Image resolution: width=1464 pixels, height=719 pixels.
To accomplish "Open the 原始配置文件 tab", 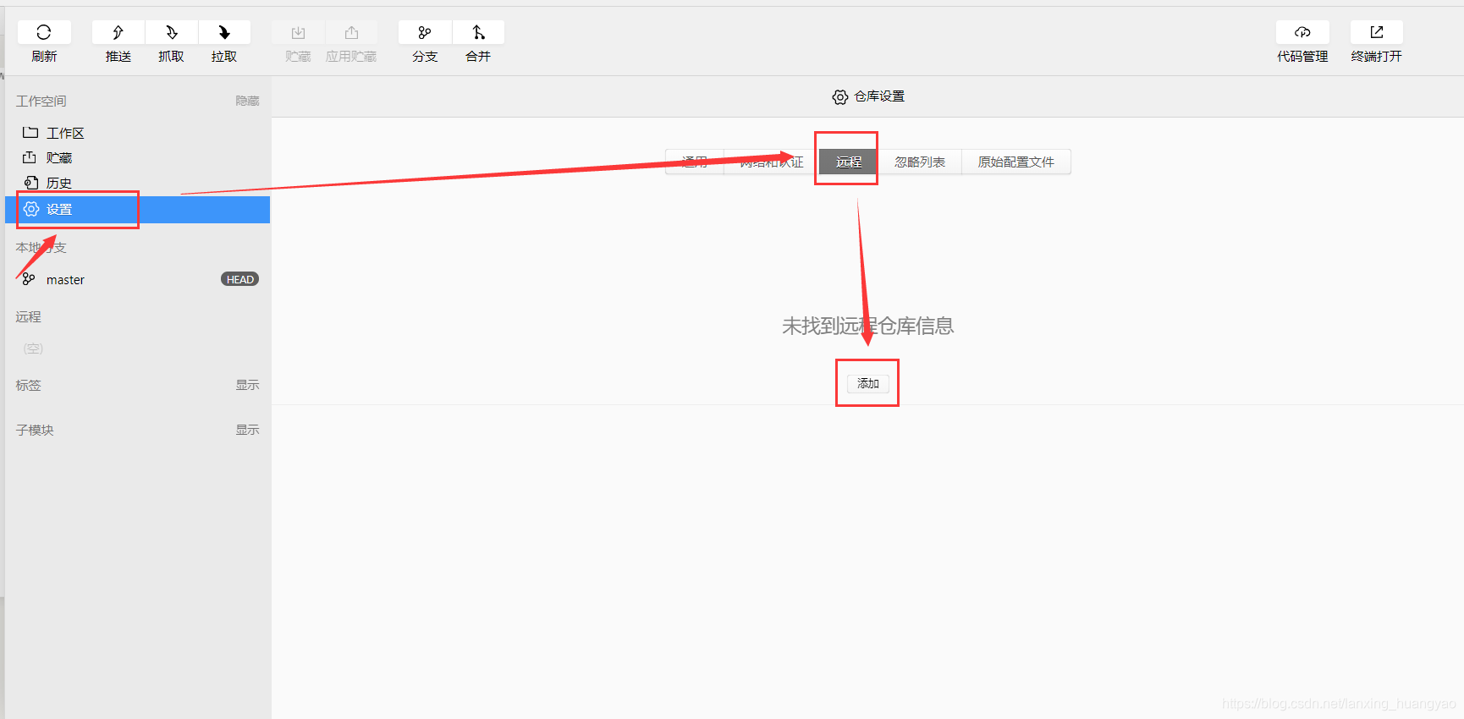I will pos(1016,162).
